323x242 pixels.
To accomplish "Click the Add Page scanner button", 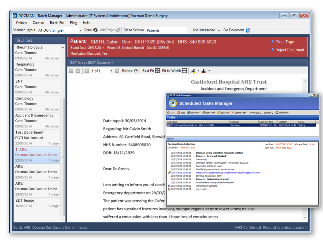I will [x=110, y=30].
